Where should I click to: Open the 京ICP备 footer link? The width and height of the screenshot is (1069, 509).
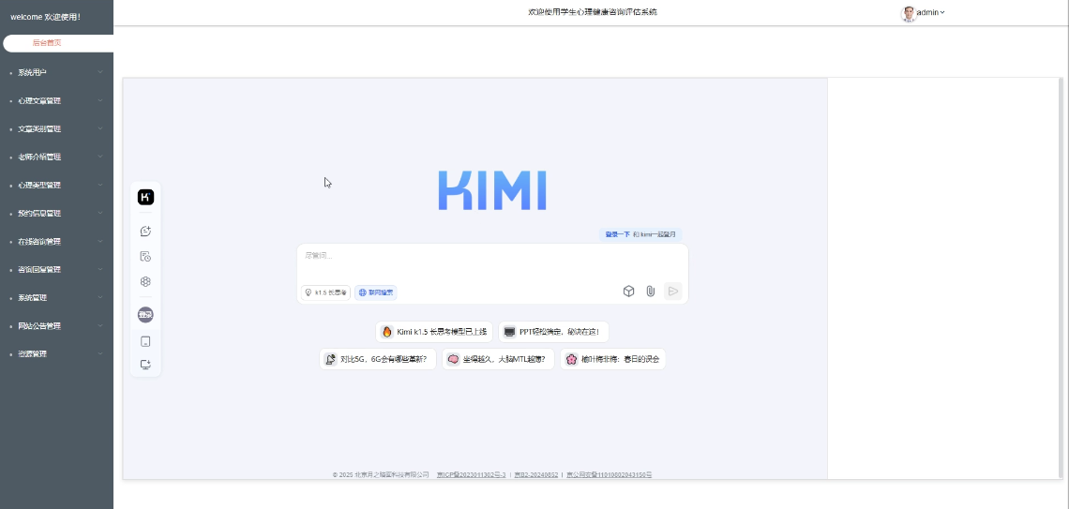(x=471, y=475)
